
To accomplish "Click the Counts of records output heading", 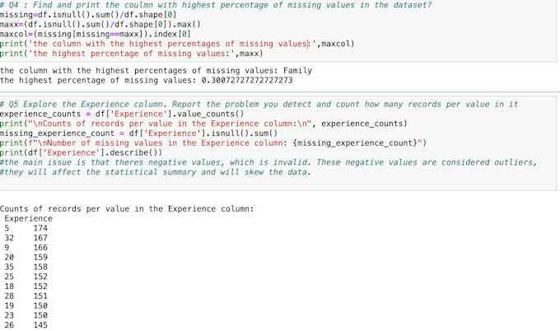I will [x=126, y=209].
